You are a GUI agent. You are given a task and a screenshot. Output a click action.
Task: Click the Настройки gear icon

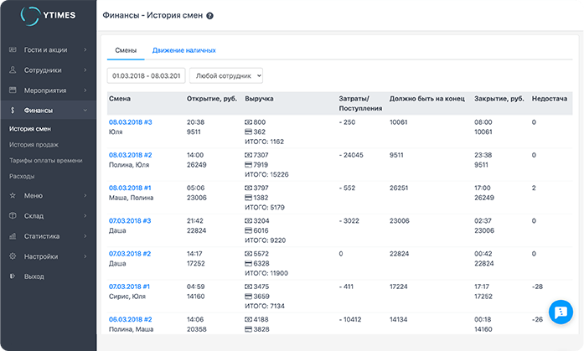[x=13, y=256]
